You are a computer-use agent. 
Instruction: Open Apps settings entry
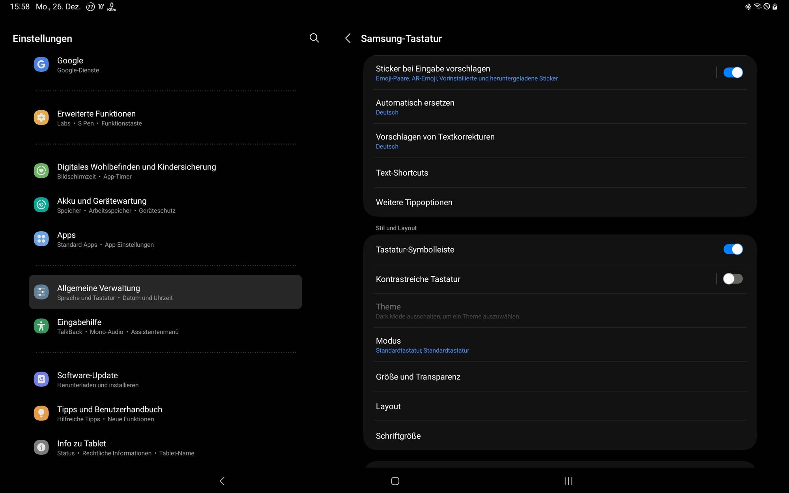tap(165, 239)
